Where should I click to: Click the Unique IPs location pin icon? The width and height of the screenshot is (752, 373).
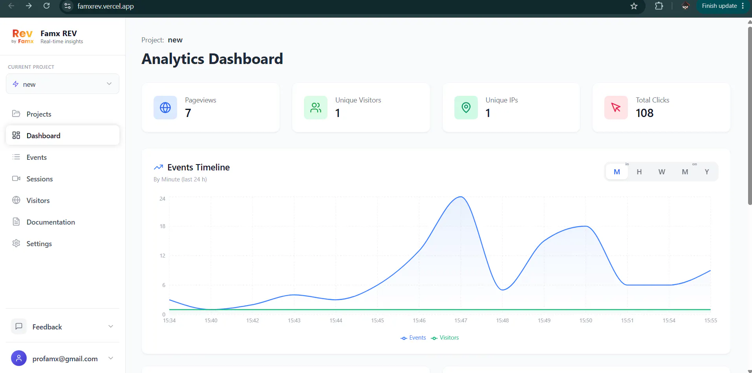click(466, 108)
